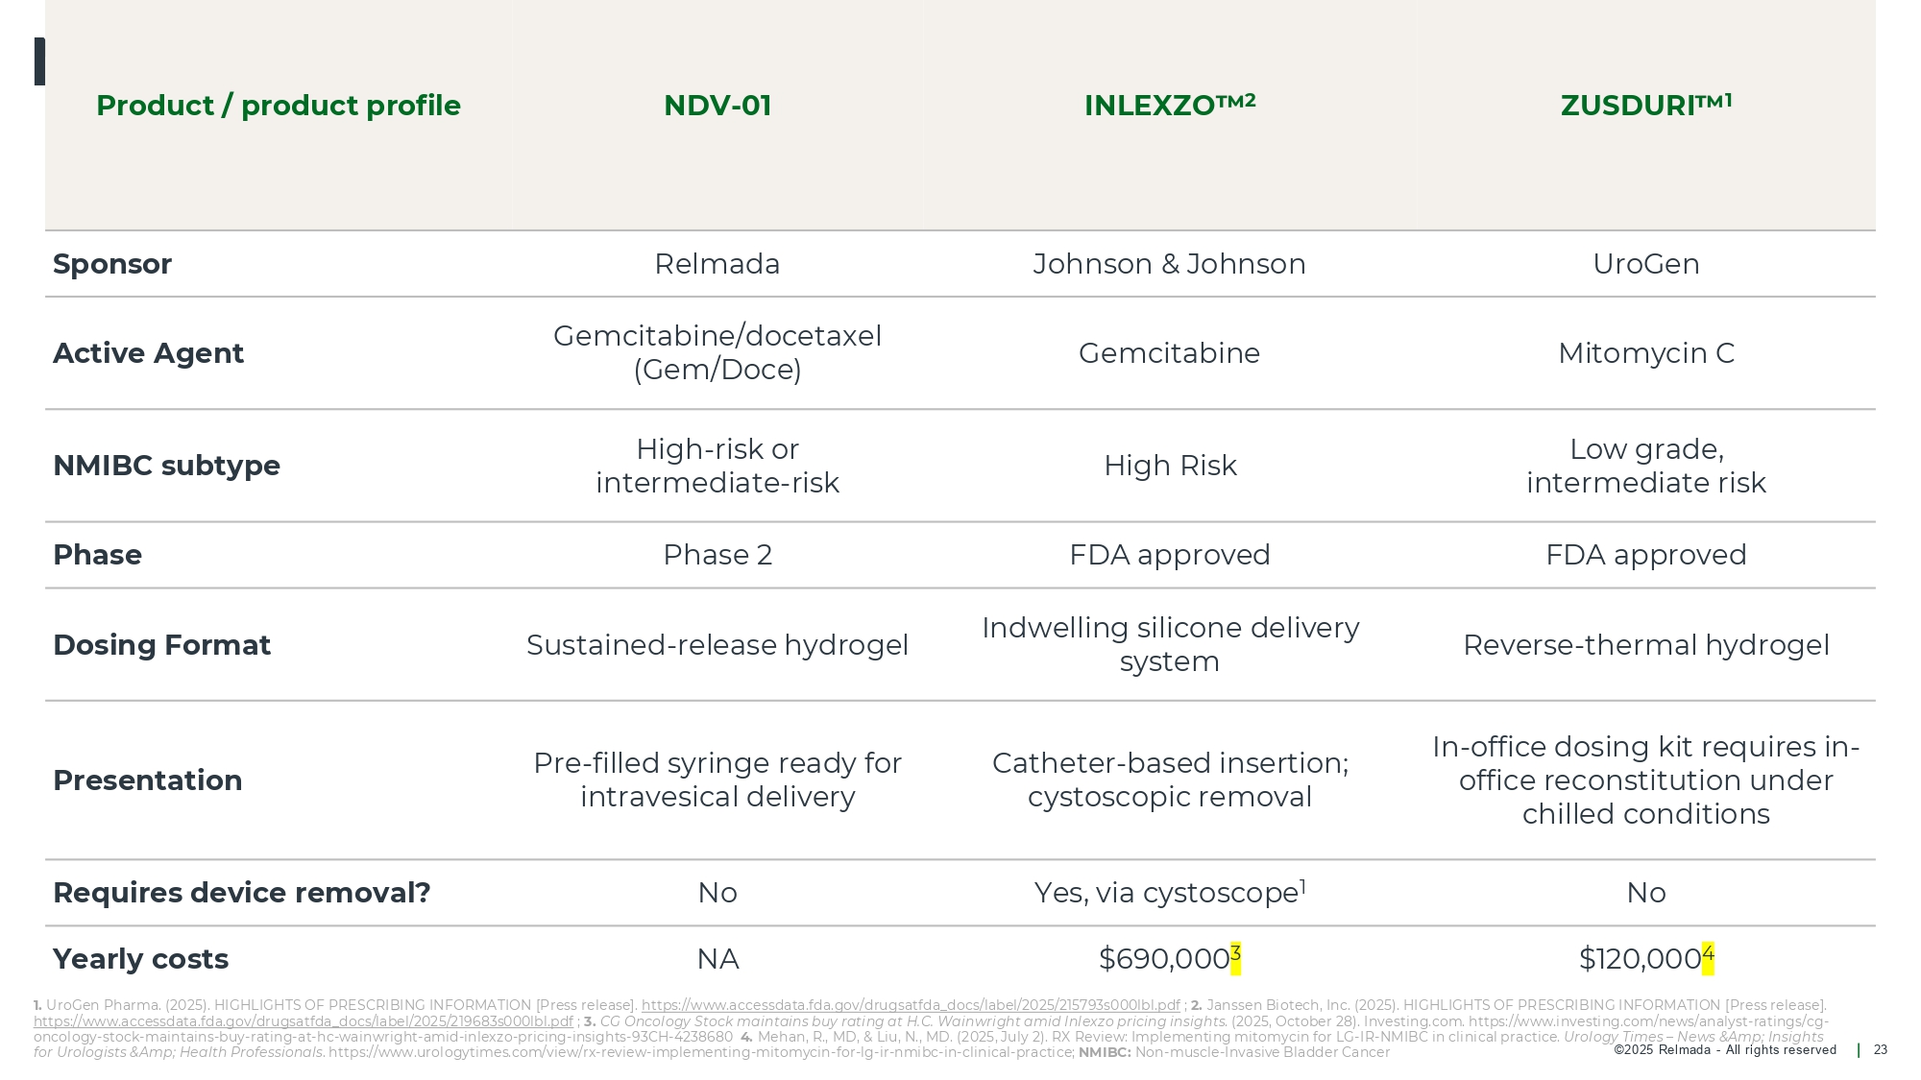Select the ZUSDURI column header
Image resolution: width=1921 pixels, height=1080 pixels.
[x=1645, y=106]
